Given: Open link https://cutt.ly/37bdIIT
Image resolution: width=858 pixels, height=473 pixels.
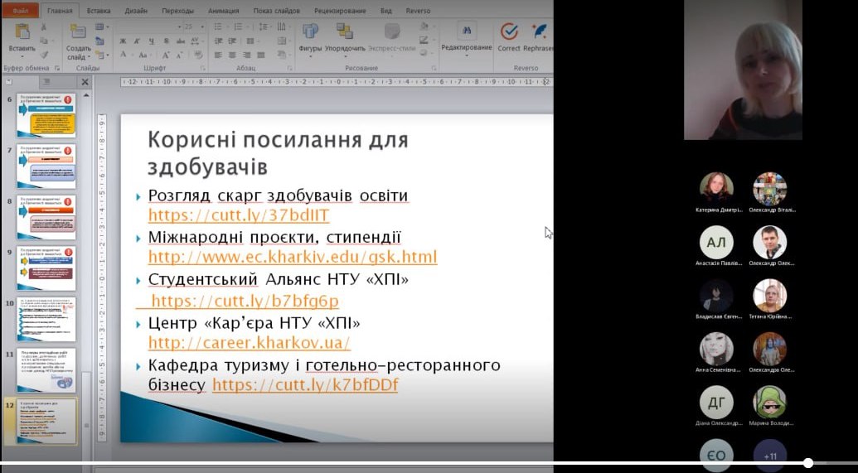Looking at the screenshot, I should point(239,215).
